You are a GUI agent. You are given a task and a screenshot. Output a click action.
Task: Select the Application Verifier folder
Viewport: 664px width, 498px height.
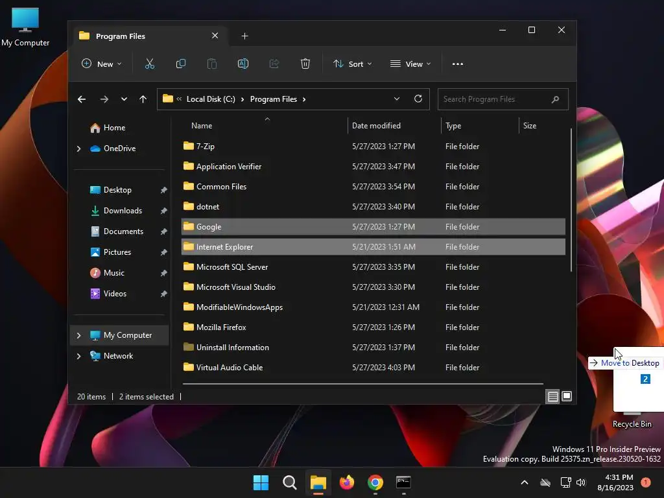click(373, 167)
